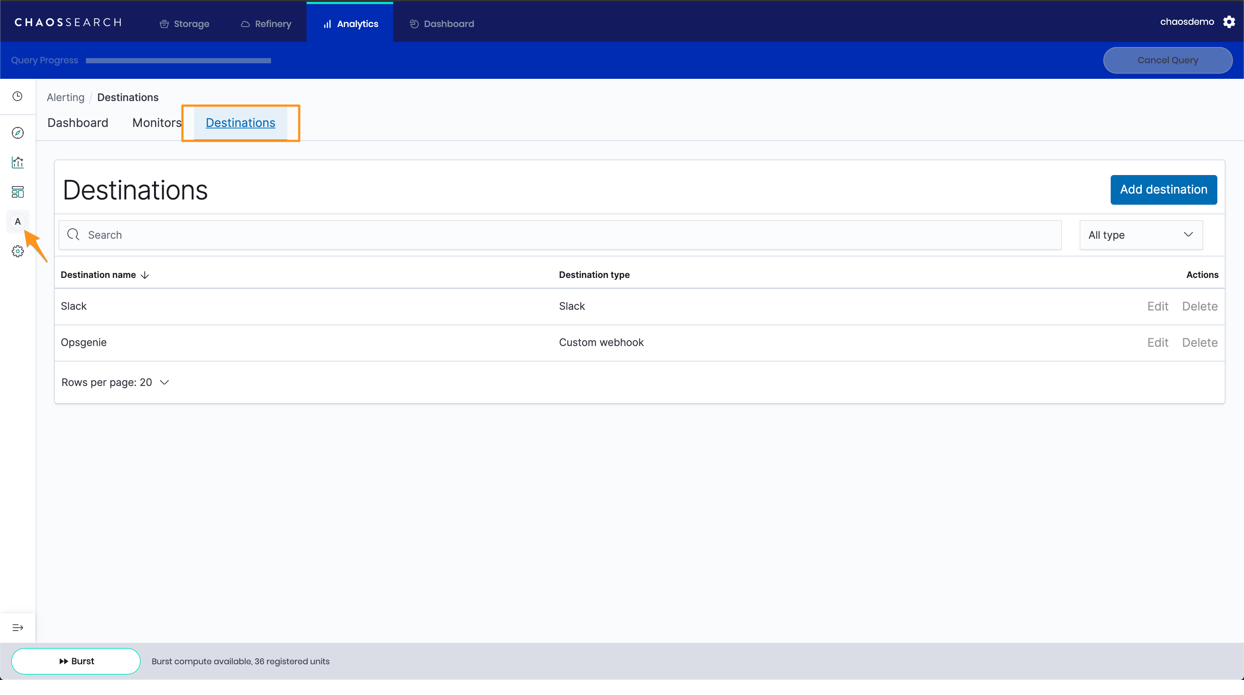Sort by Destination name column arrow
The image size is (1244, 695).
145,275
